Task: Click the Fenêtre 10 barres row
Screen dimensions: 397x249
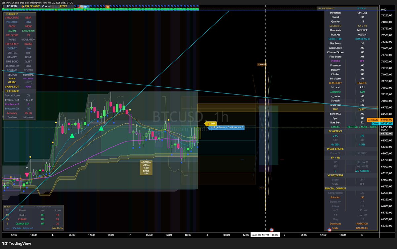Action: pyautogui.click(x=20, y=117)
